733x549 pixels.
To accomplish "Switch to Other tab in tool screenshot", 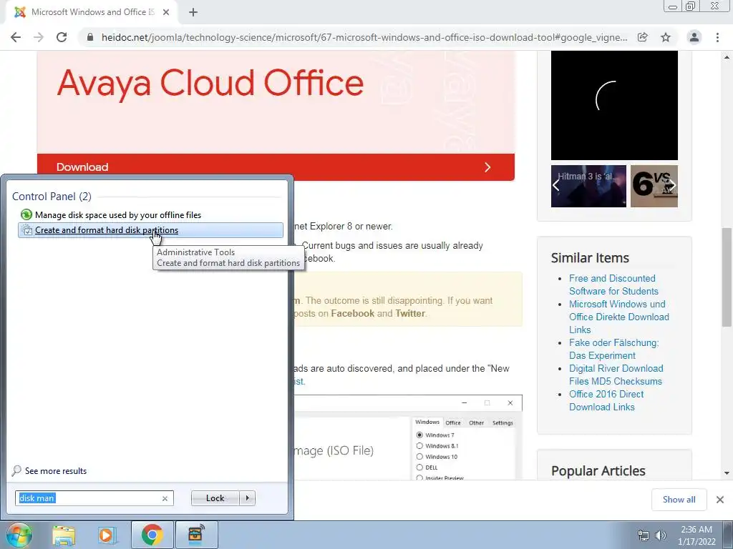I will (x=476, y=422).
